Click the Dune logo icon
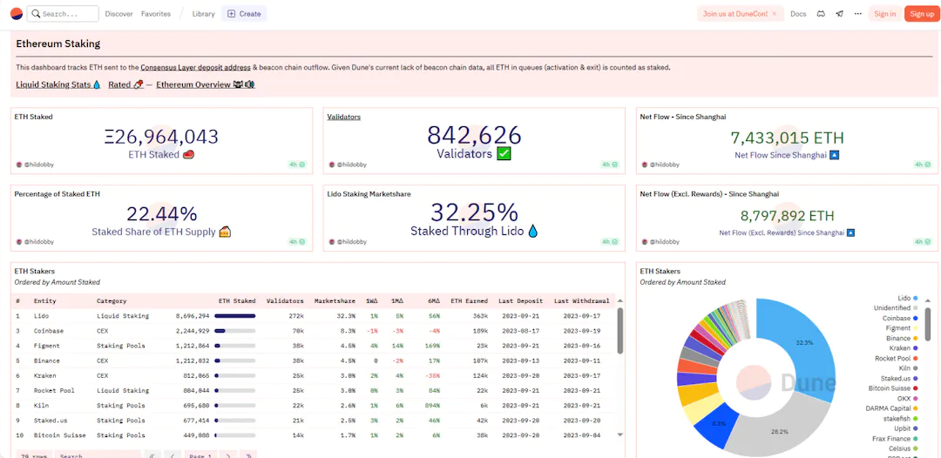The width and height of the screenshot is (941, 458). [x=16, y=14]
